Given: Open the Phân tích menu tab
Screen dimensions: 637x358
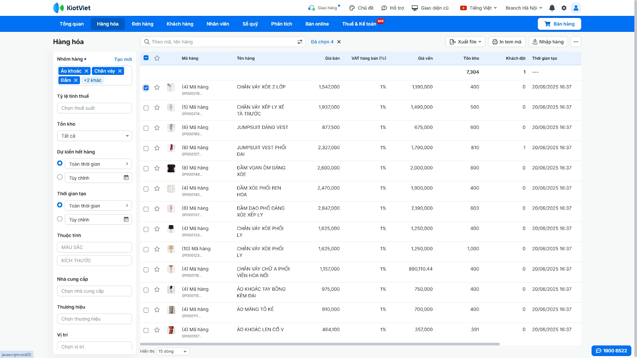Looking at the screenshot, I should (x=281, y=24).
